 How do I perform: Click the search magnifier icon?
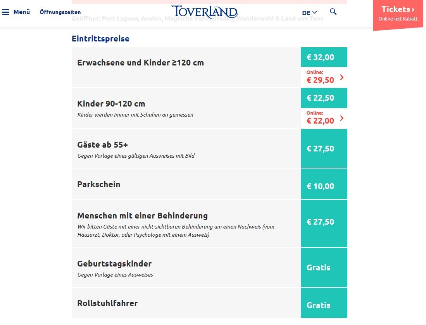click(333, 12)
